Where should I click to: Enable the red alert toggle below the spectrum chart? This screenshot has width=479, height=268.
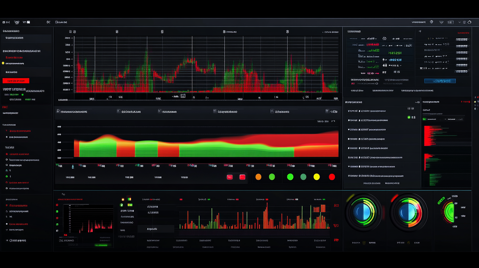click(x=230, y=177)
